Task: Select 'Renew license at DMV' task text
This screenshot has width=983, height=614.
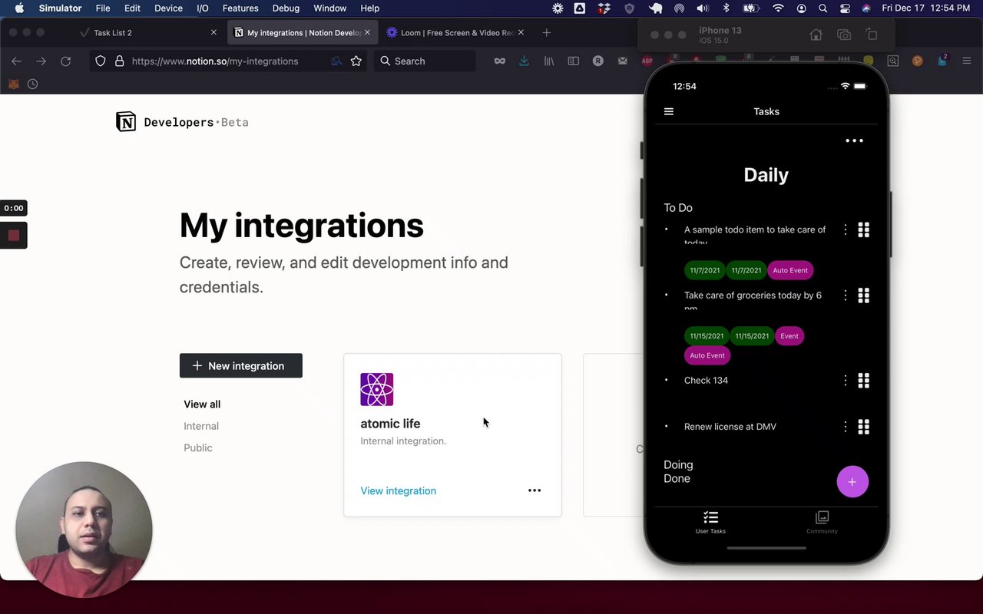Action: [730, 426]
